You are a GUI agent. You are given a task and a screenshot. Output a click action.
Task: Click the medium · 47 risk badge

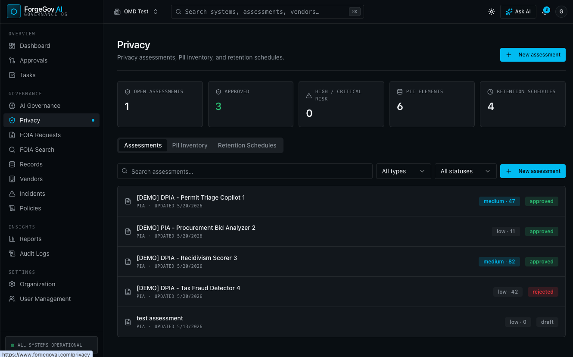[x=499, y=201]
